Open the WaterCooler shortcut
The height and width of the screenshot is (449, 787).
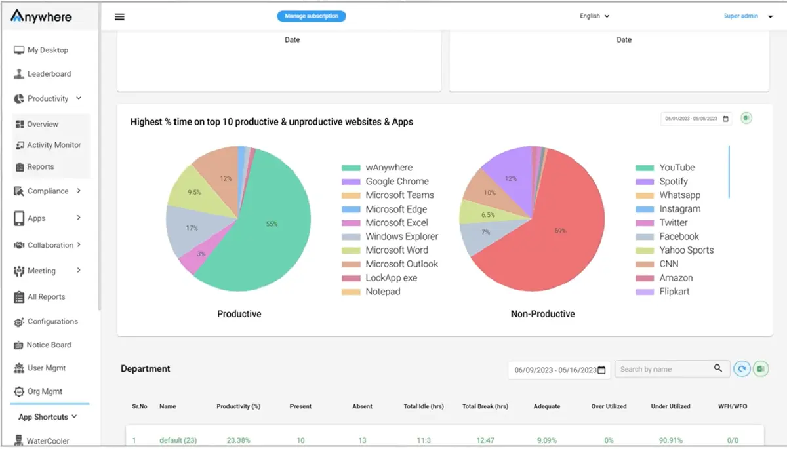(48, 441)
